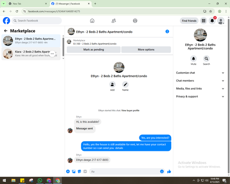Click the 'Ethyn deege 217-617-8693' message

point(92,160)
